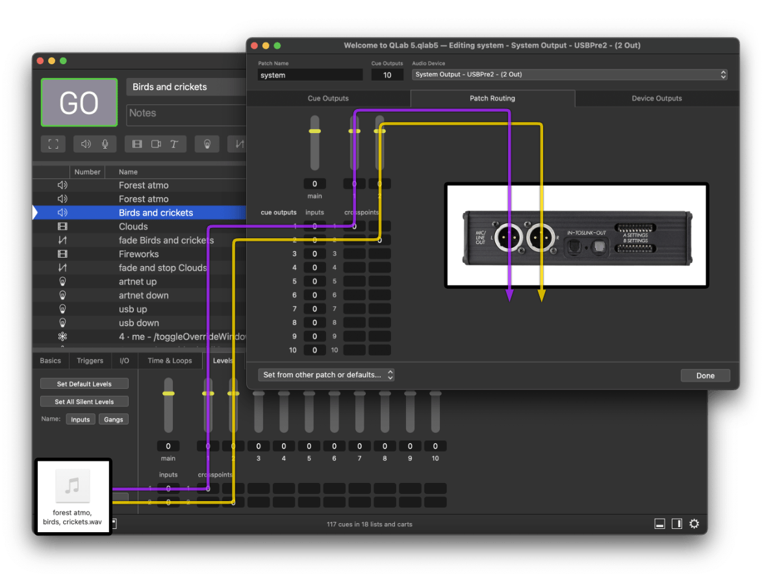Click bulb icon beside usb down

tap(62, 323)
